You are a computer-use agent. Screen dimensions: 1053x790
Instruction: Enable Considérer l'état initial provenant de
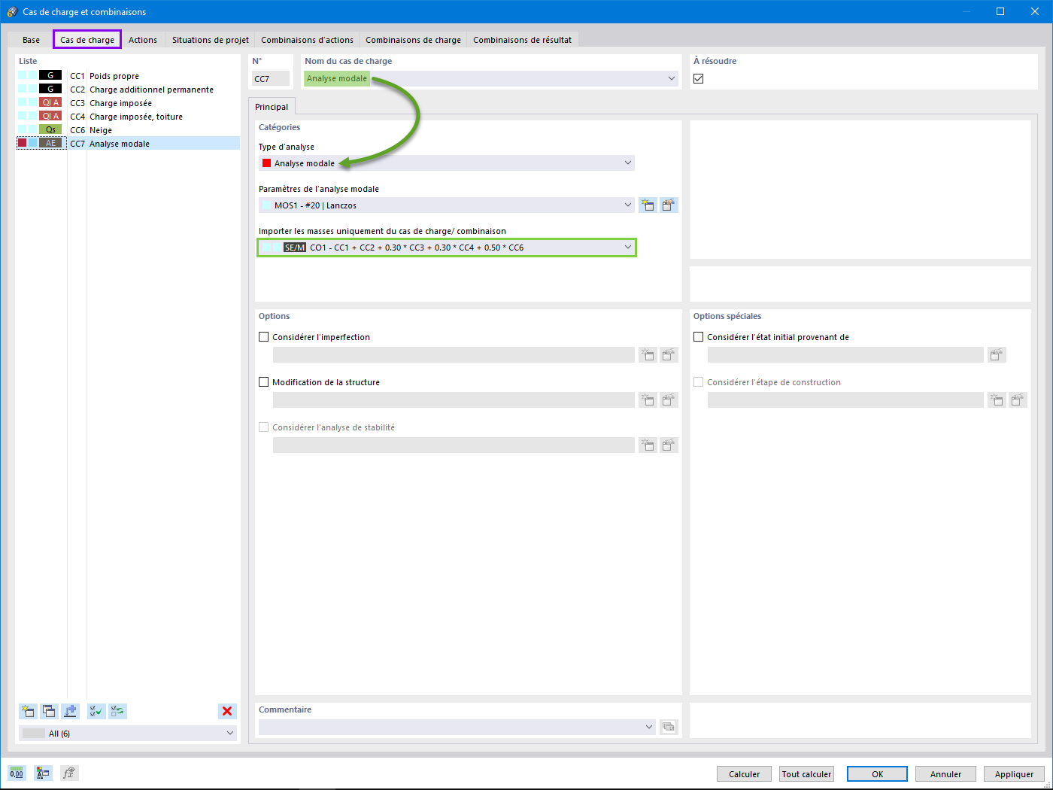[699, 337]
